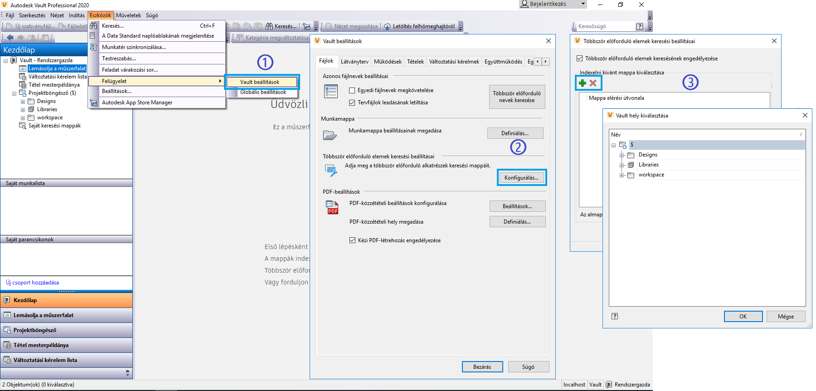Click Súgó button in Vault beállítások dialog
816x391 pixels.
pos(529,367)
